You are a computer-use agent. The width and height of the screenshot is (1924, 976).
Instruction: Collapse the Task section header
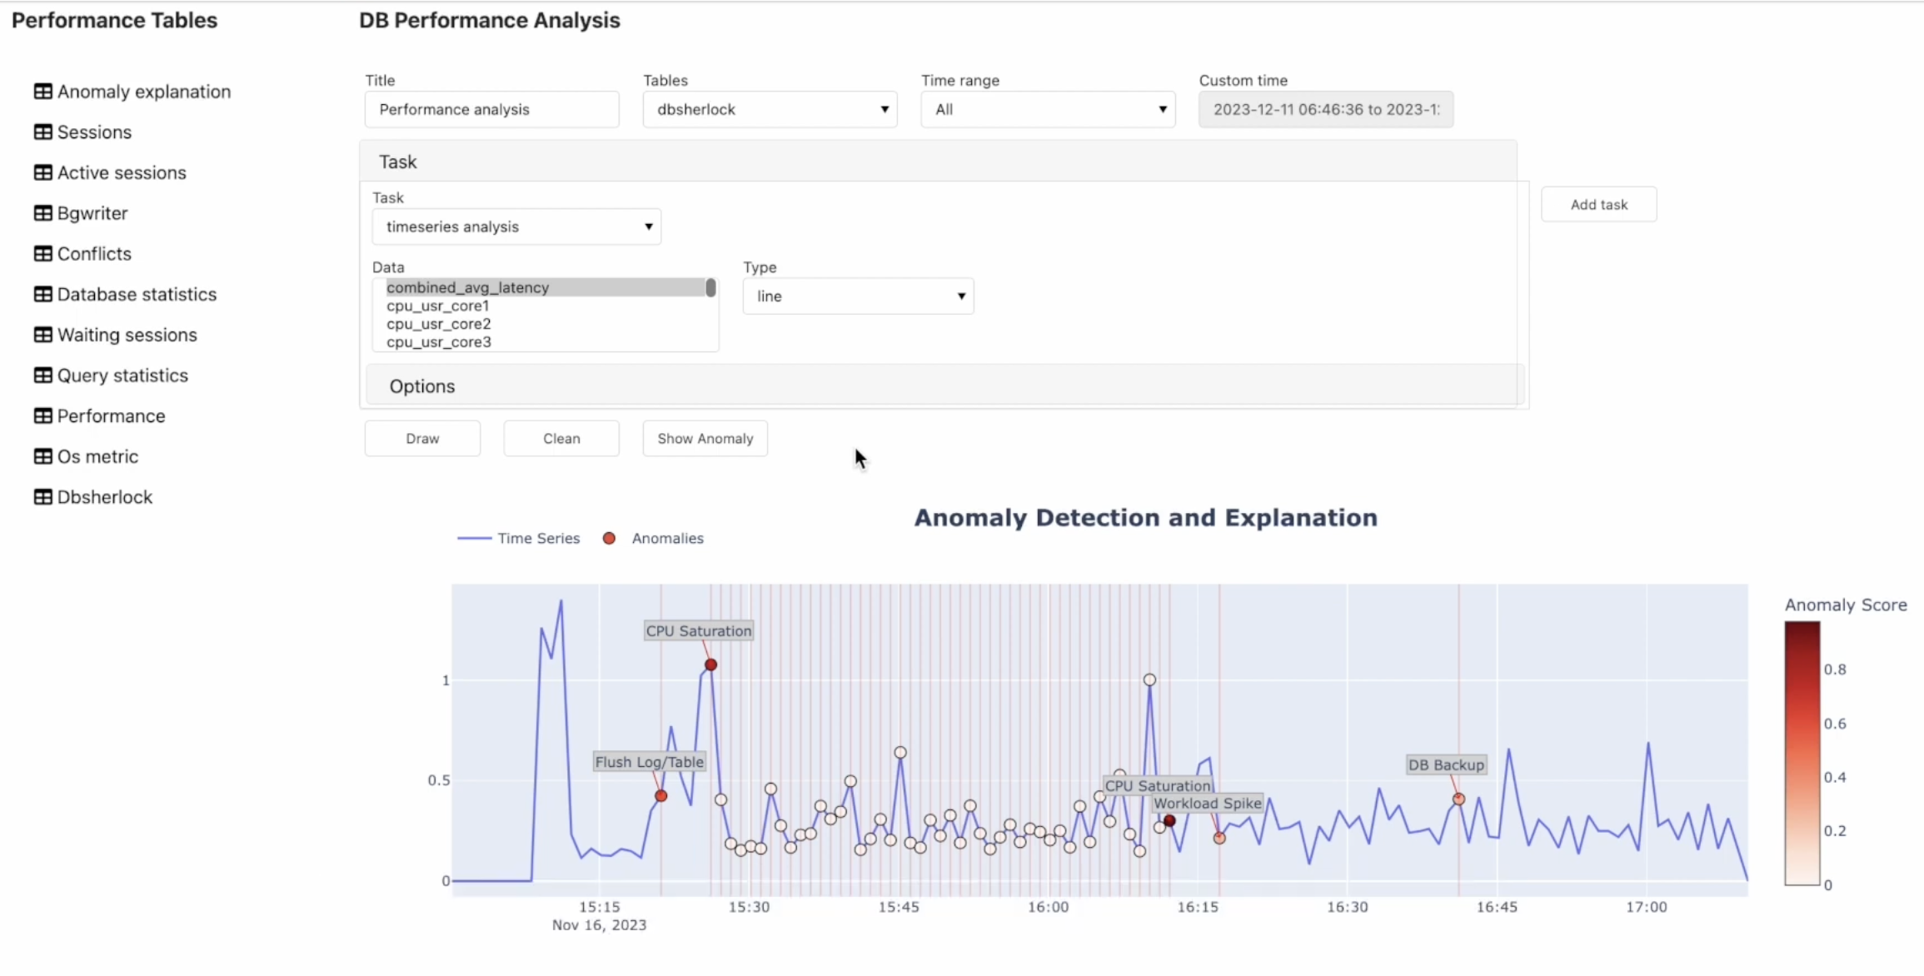pyautogui.click(x=938, y=162)
